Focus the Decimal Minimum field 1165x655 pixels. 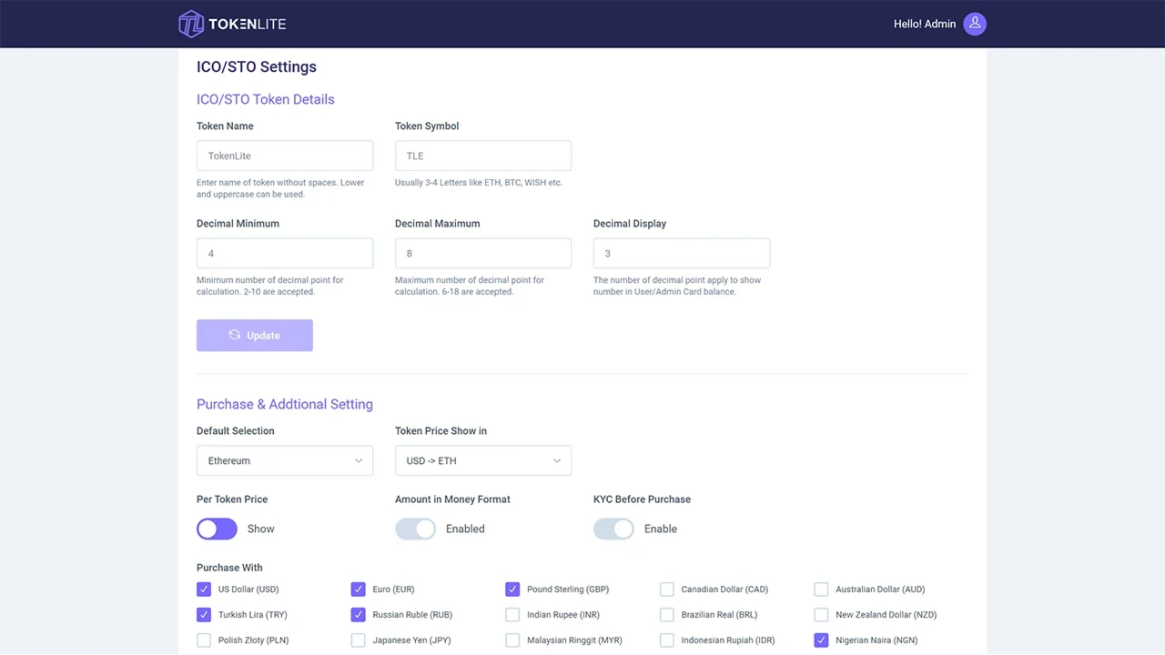tap(285, 254)
